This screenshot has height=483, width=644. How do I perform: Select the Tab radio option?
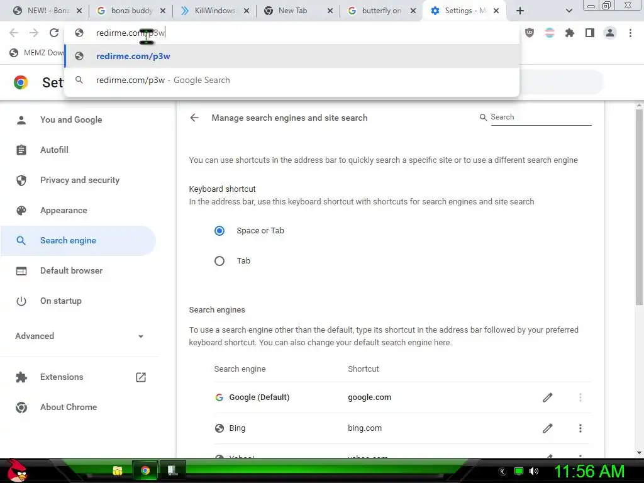pyautogui.click(x=219, y=261)
